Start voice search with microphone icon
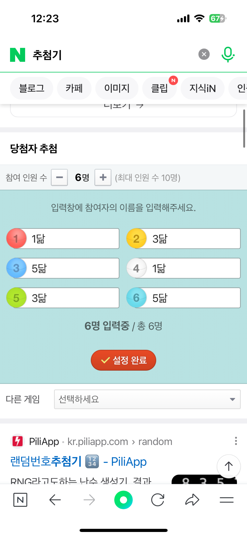The width and height of the screenshot is (247, 537). pos(228,54)
